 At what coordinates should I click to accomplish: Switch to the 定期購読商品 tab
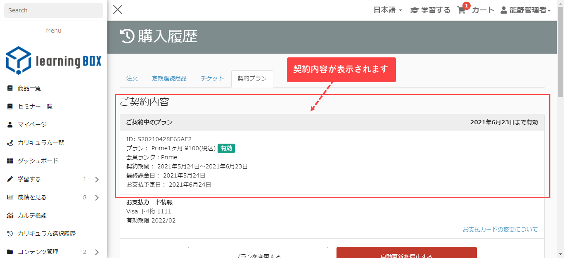tap(169, 78)
